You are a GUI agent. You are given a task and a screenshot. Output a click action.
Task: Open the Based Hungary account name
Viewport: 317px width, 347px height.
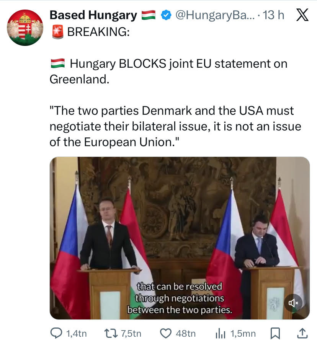pyautogui.click(x=93, y=15)
